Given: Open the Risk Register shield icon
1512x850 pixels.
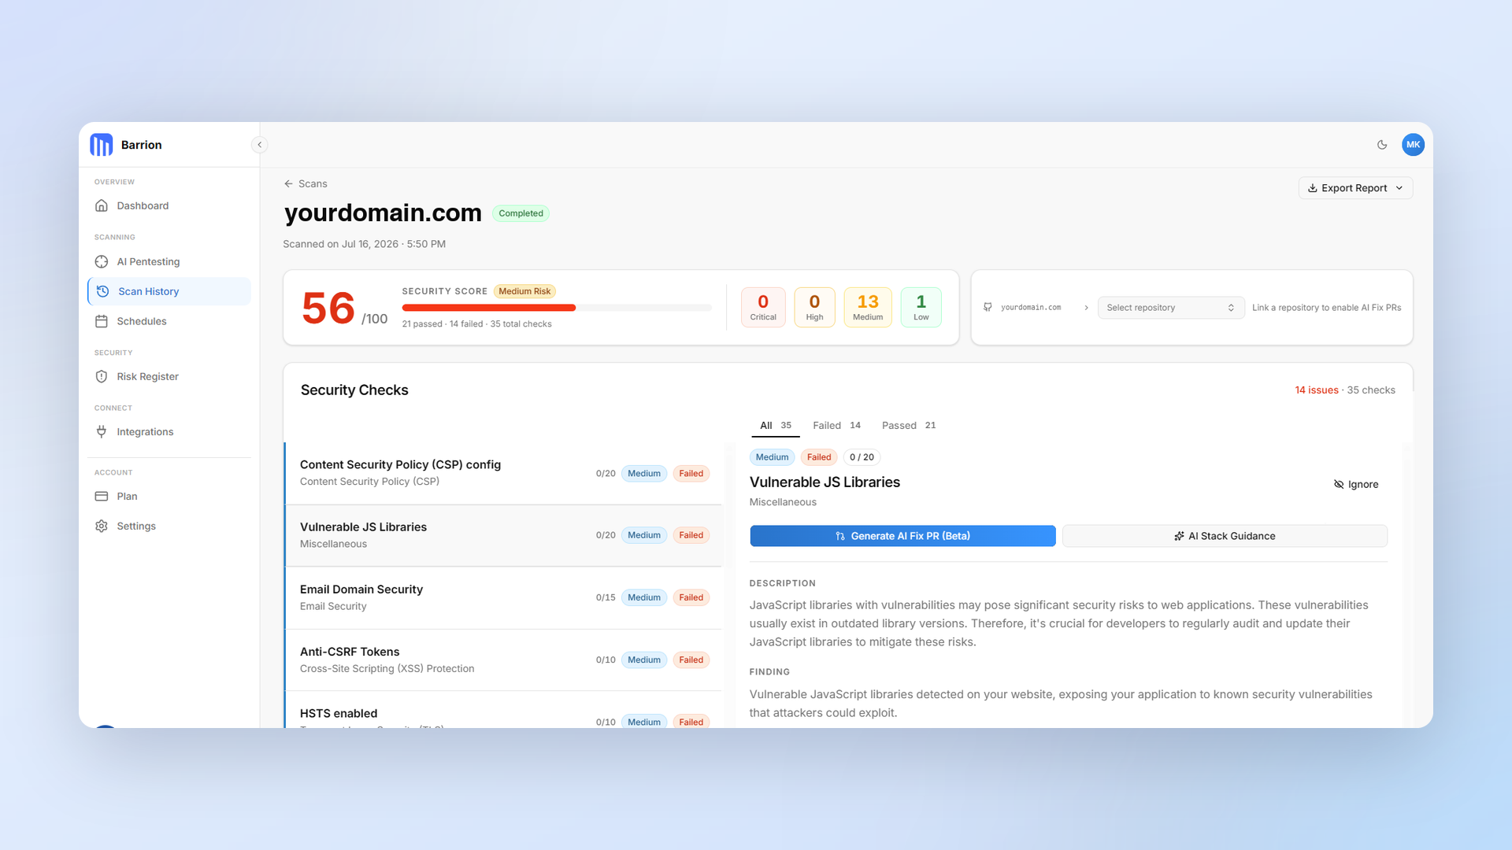Looking at the screenshot, I should pos(102,376).
